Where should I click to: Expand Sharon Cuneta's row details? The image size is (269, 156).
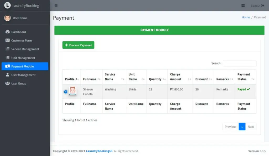click(x=65, y=92)
